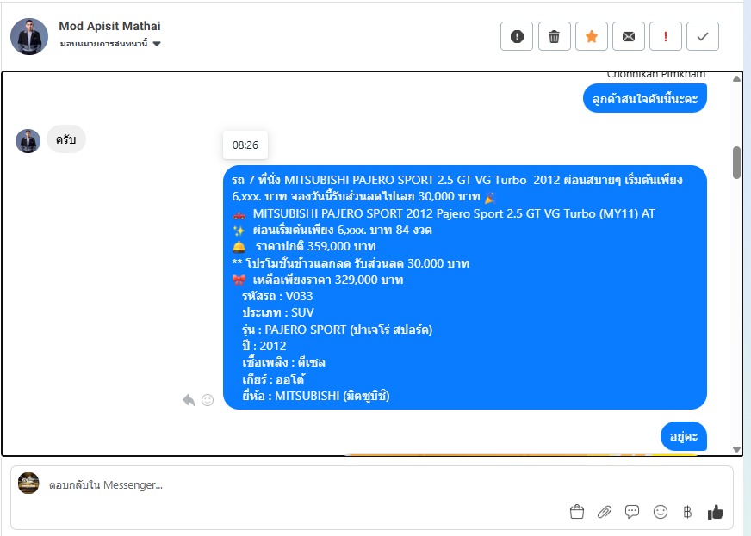Open the Mod Apisit Mathai profile name

tap(109, 26)
